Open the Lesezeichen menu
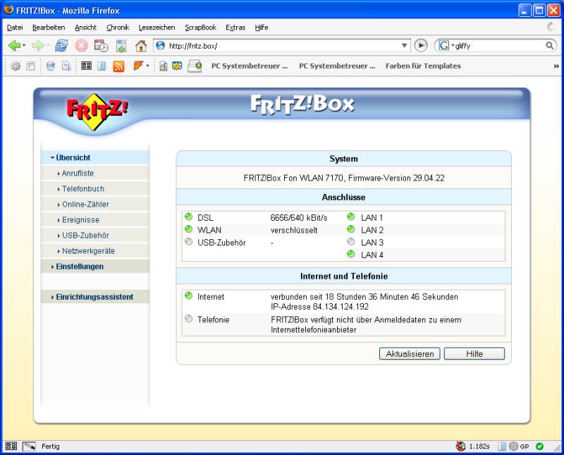564x455 pixels. coord(157,28)
